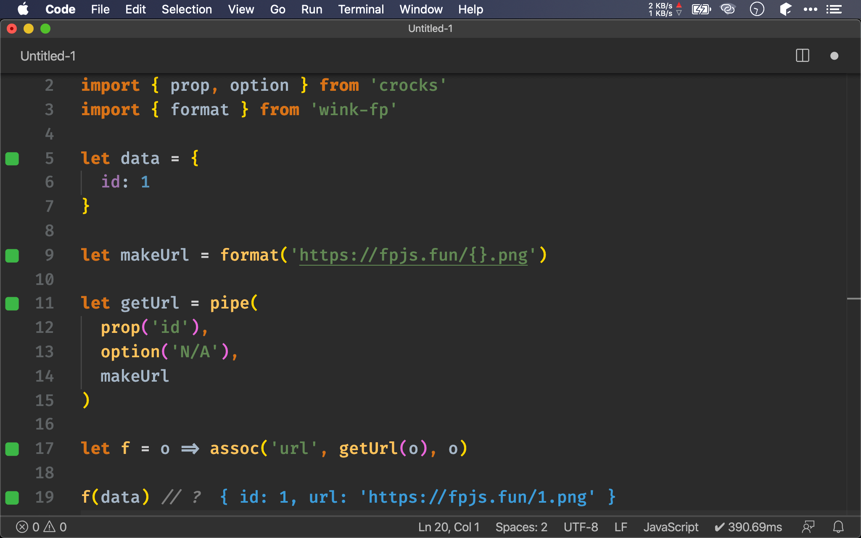Click LF end-of-line selector
The image size is (861, 538).
point(621,527)
